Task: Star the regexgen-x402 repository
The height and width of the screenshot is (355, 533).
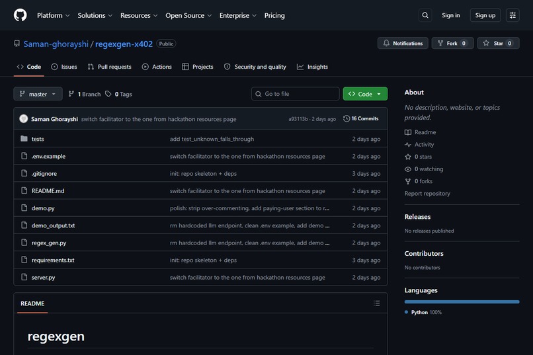Action: 498,43
